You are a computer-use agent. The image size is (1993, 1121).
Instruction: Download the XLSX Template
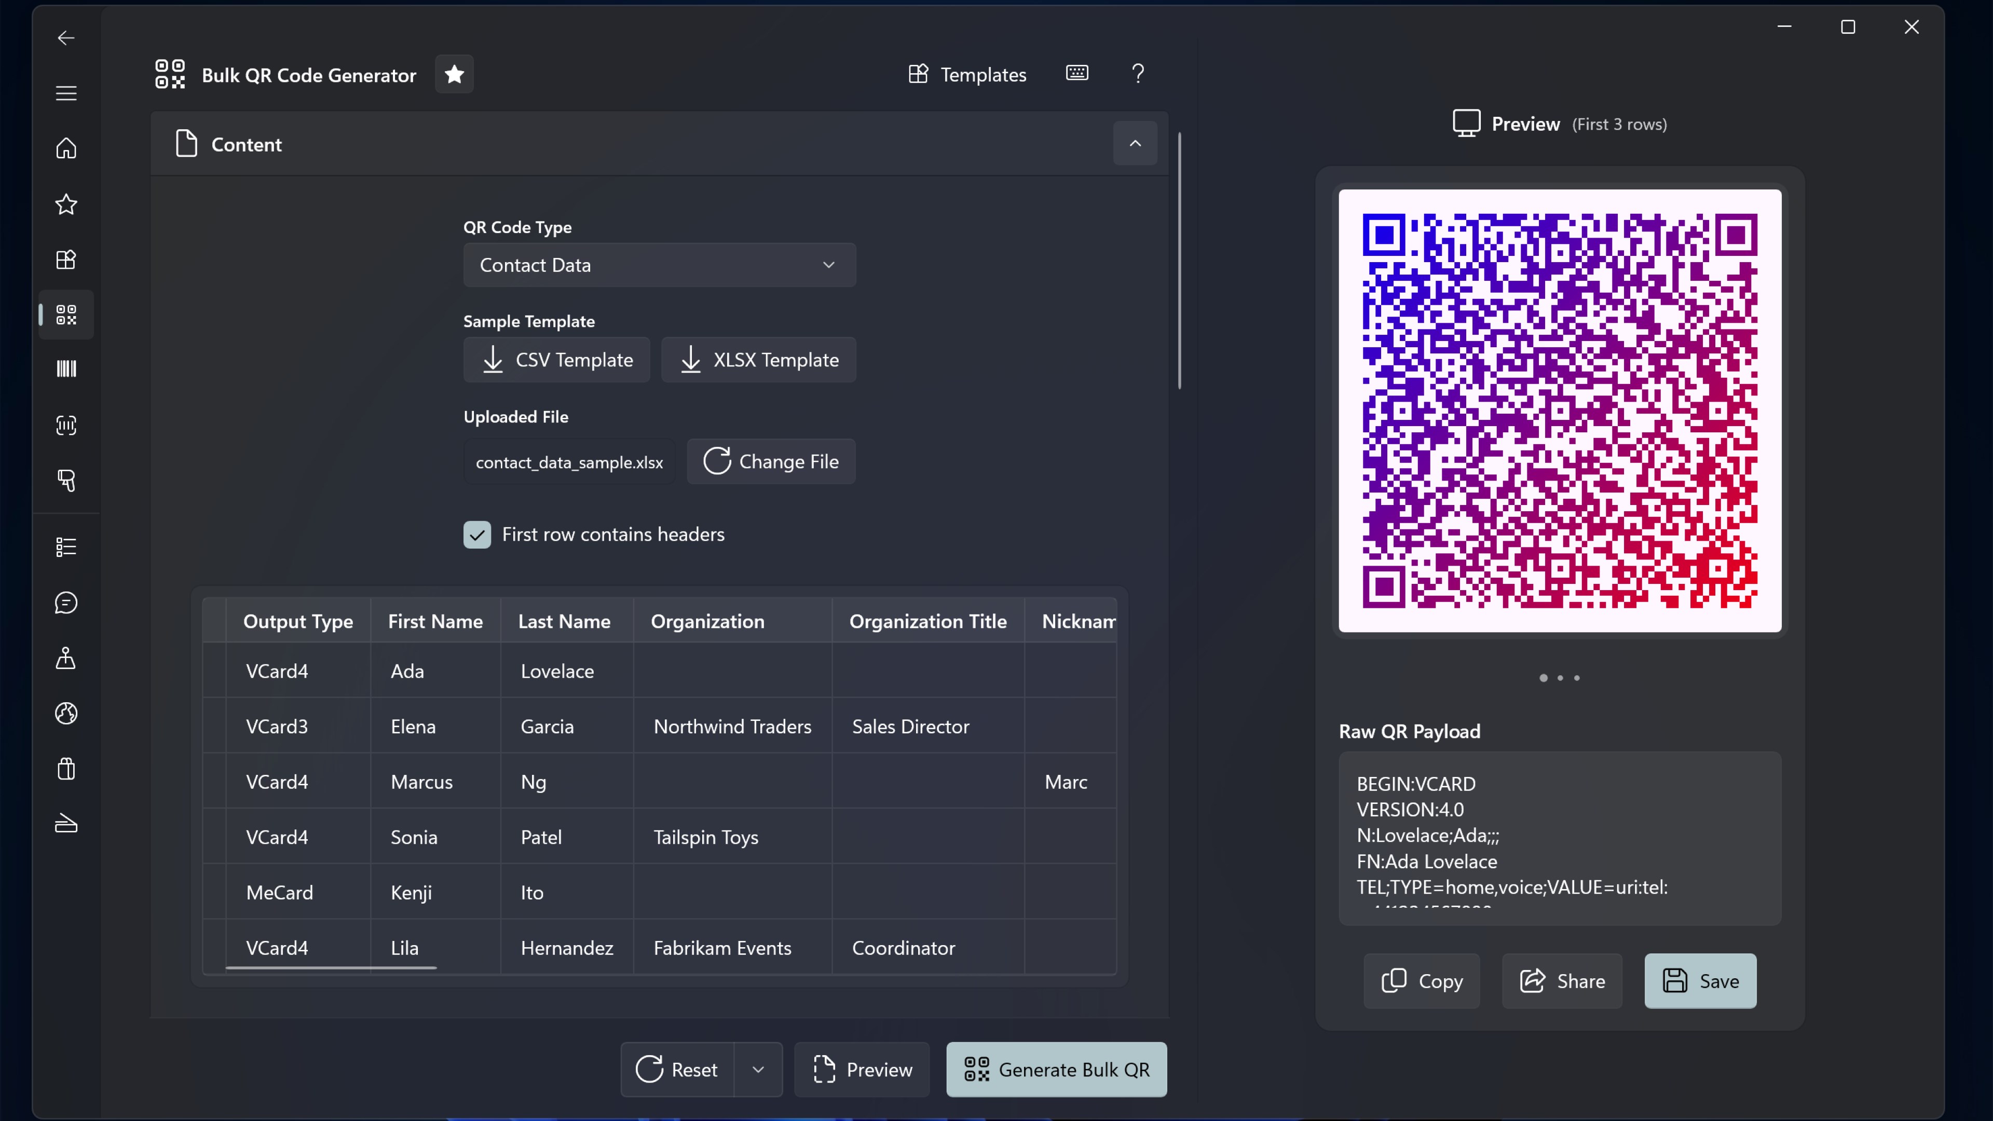[x=758, y=360]
